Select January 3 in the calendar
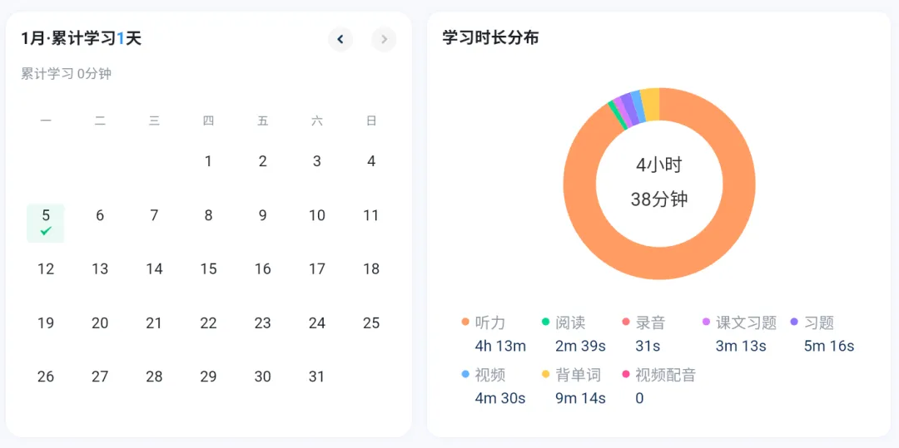 tap(317, 161)
